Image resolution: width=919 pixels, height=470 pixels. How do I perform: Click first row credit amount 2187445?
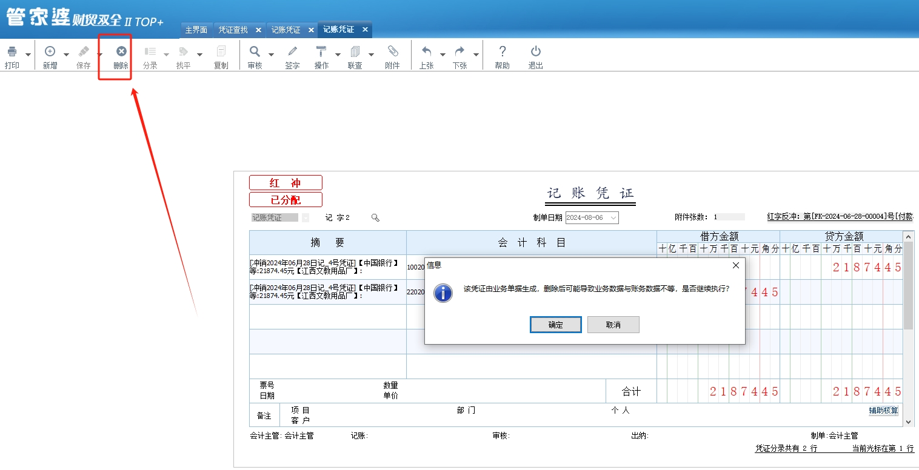click(866, 267)
